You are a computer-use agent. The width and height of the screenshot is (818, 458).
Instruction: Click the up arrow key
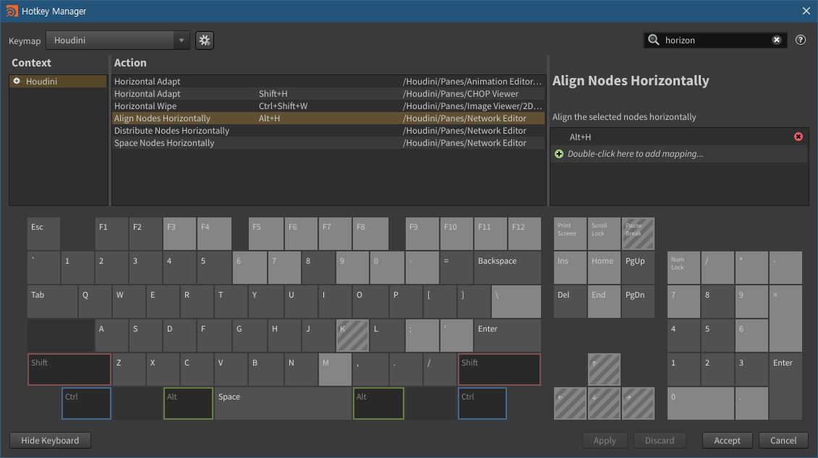[x=604, y=369]
